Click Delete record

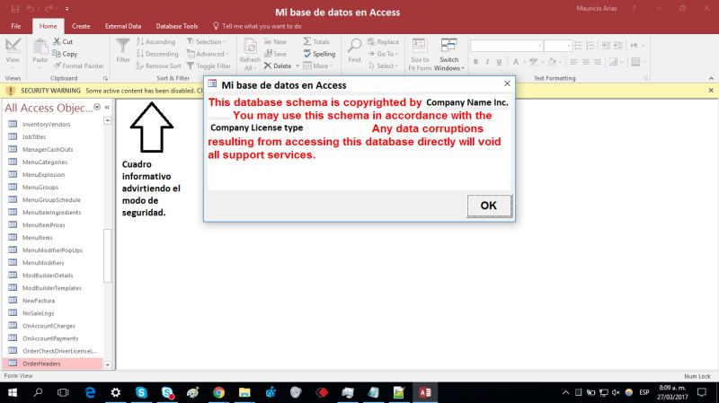tap(278, 66)
